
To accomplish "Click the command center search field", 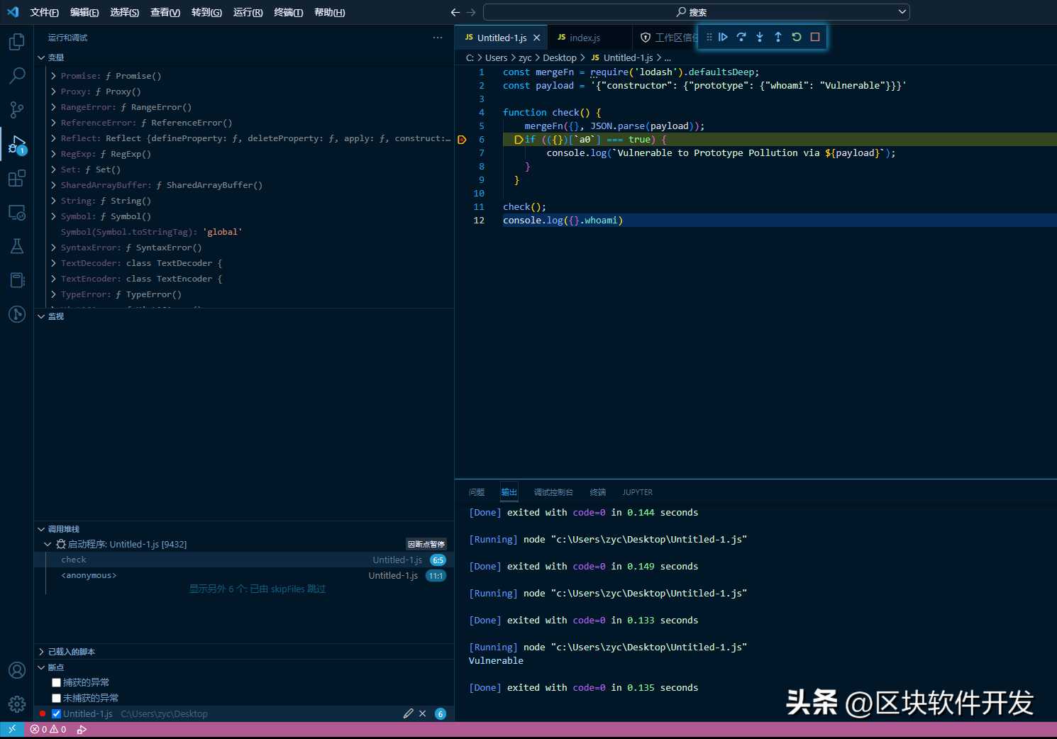I will (696, 12).
